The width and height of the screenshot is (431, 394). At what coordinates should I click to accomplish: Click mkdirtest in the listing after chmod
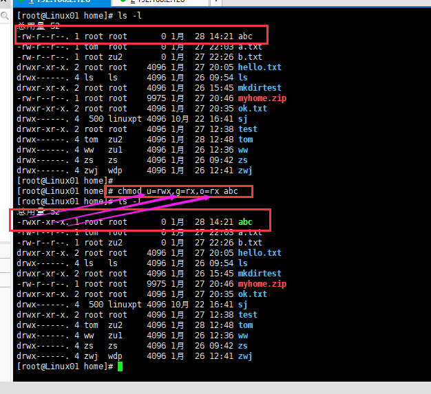pos(260,274)
